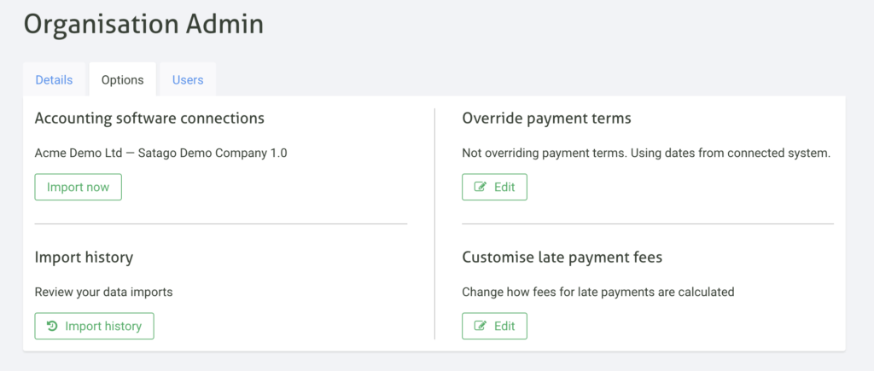Select the Options tab
The image size is (874, 371).
pyautogui.click(x=122, y=80)
